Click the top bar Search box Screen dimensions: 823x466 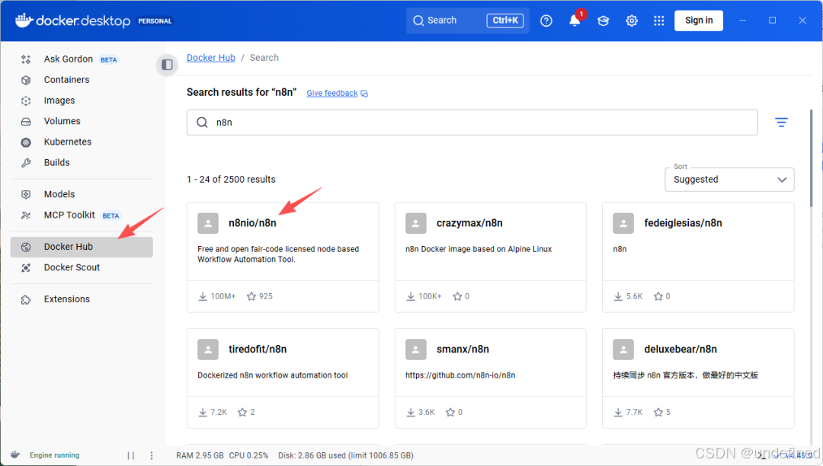point(468,21)
